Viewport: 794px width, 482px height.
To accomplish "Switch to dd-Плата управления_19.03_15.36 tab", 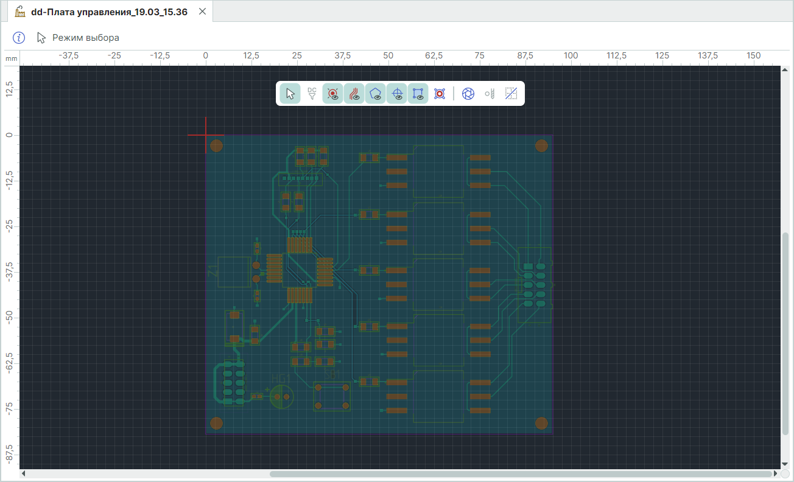I will tap(108, 12).
